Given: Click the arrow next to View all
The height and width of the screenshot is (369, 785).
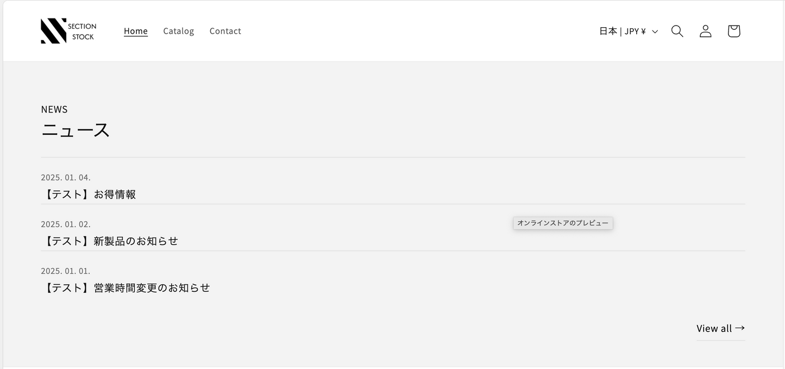Looking at the screenshot, I should tap(740, 328).
